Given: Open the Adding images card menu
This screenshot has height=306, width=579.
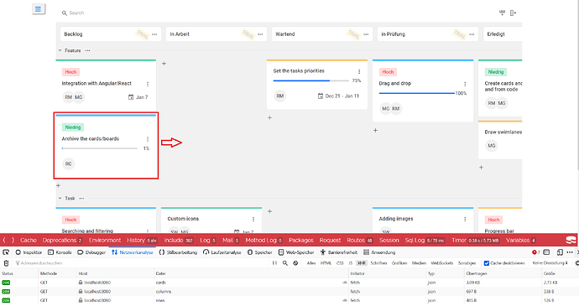Looking at the screenshot, I should (x=465, y=220).
